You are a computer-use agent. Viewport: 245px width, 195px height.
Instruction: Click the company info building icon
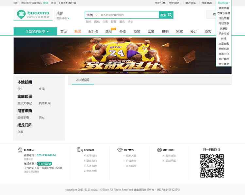pyautogui.click(x=80, y=150)
